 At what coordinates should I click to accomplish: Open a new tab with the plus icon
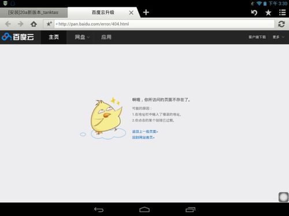pos(146,12)
